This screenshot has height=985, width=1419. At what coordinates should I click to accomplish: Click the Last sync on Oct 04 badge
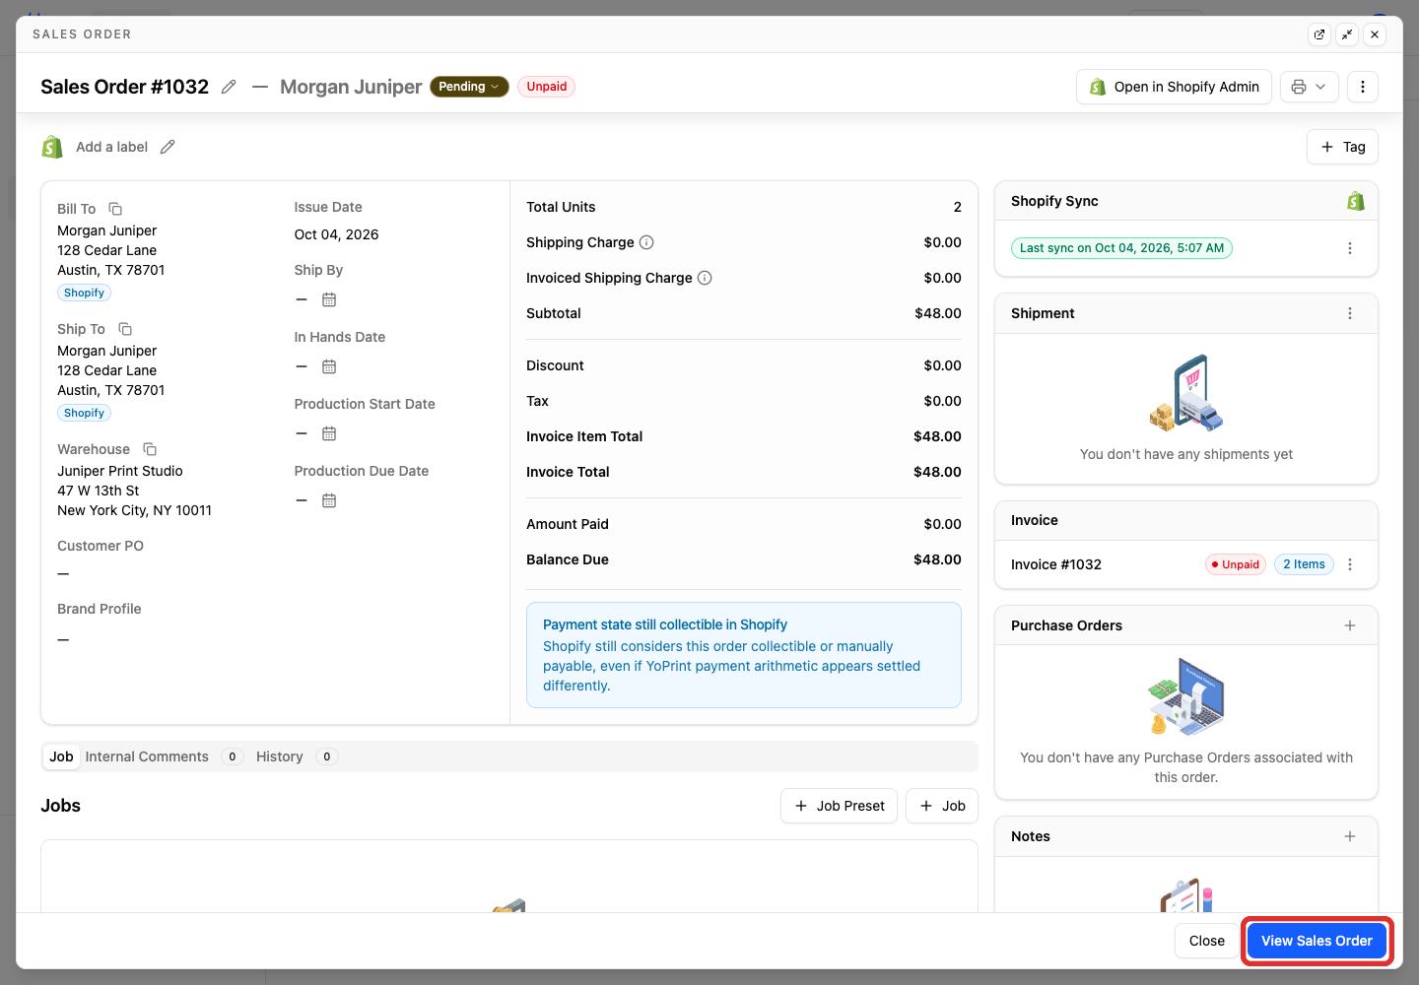(1121, 248)
